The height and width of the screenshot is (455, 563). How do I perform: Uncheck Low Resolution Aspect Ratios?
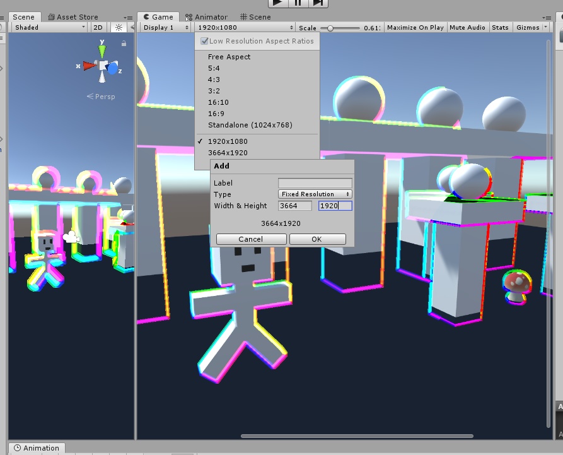coord(205,41)
